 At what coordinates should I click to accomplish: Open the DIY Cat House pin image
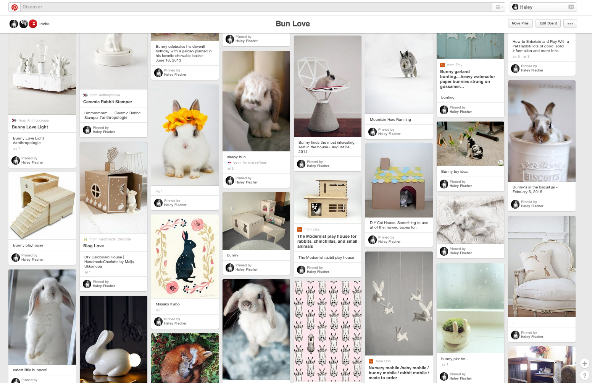point(399,180)
